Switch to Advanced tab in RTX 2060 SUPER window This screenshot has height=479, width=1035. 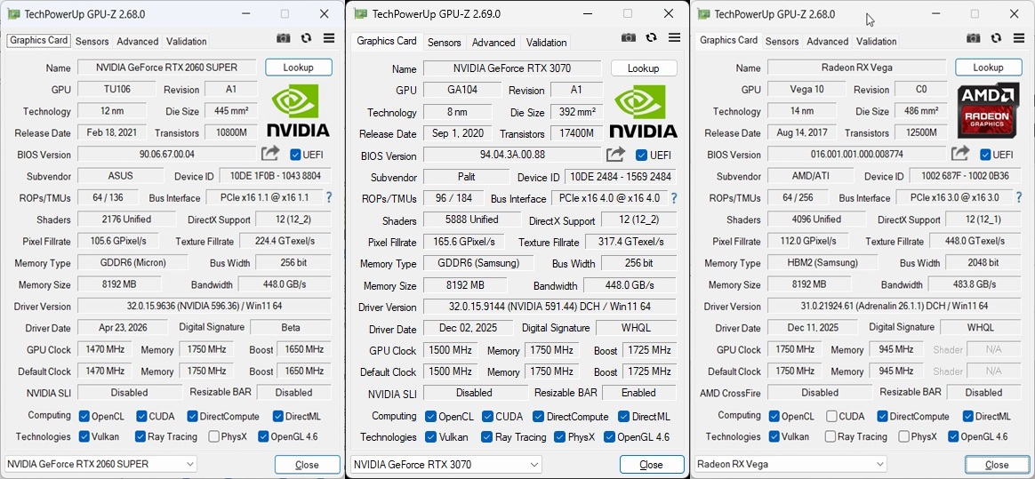coord(137,41)
